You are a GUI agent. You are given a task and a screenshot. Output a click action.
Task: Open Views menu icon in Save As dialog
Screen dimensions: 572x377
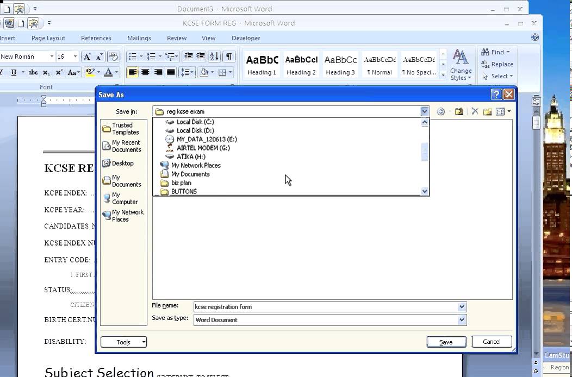pyautogui.click(x=500, y=111)
